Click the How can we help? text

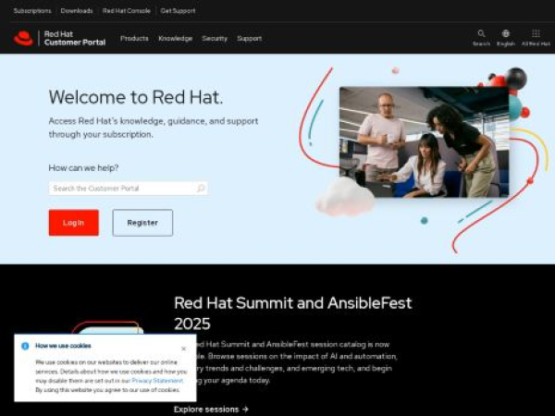pos(83,167)
